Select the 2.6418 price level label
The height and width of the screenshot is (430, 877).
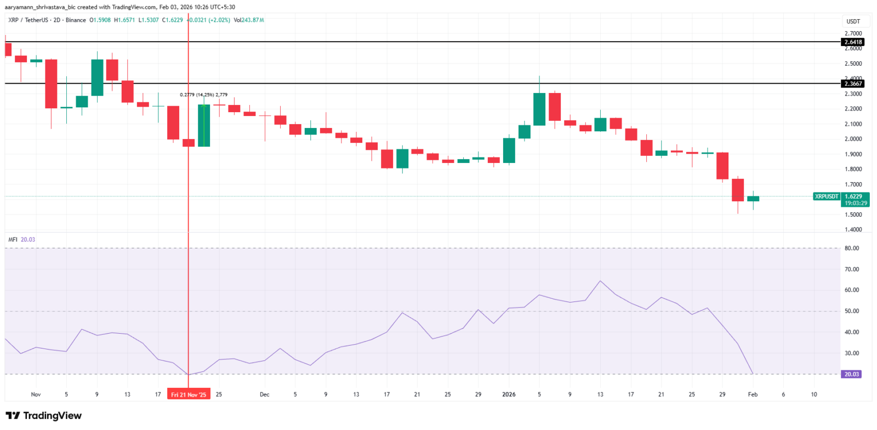pos(853,42)
